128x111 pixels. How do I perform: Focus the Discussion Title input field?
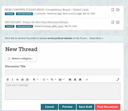(x=63, y=72)
